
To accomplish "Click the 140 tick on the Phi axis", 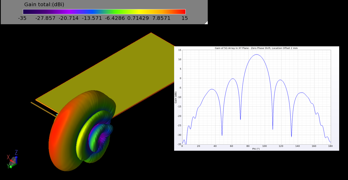I will point(297,146).
